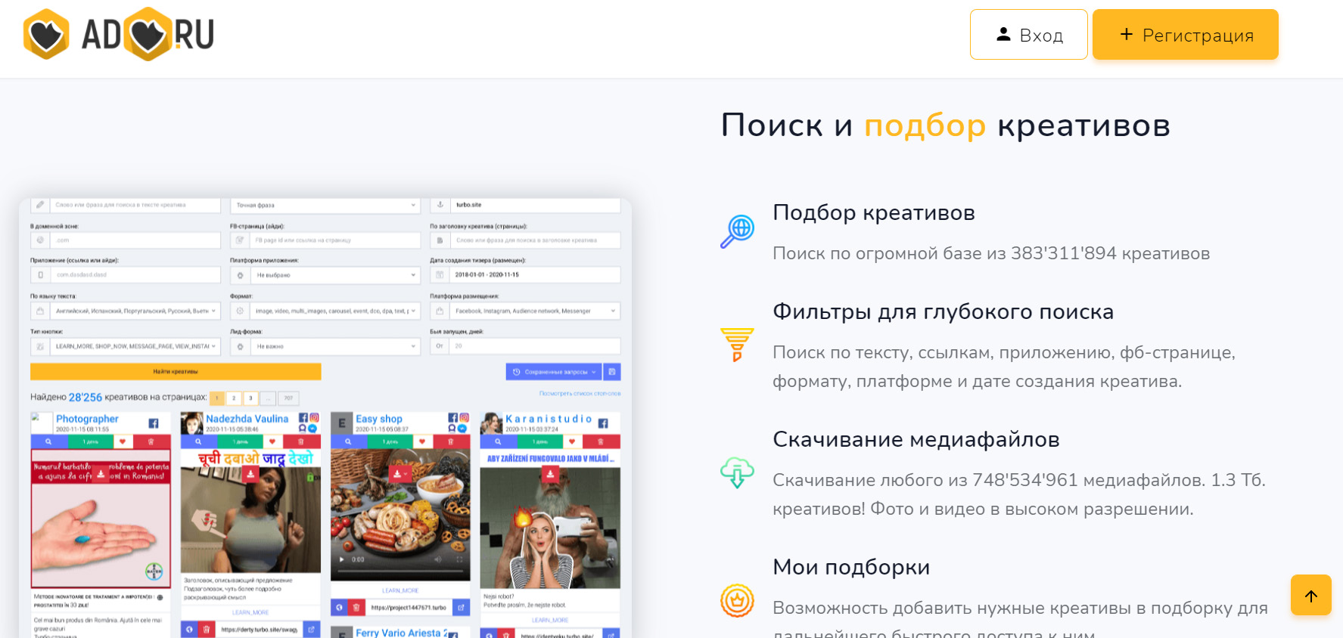Click the turbo.site input field

[x=535, y=205]
